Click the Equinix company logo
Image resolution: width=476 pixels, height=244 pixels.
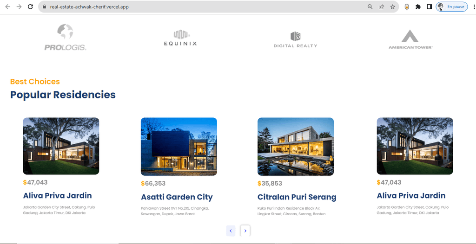point(180,38)
